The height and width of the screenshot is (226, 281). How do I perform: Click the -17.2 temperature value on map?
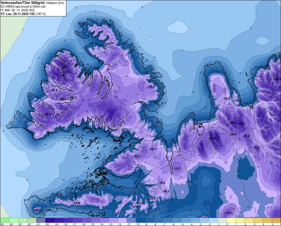pyautogui.click(x=256, y=148)
